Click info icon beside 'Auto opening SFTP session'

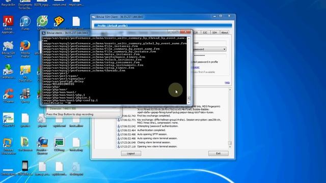pyautogui.click(x=119, y=134)
